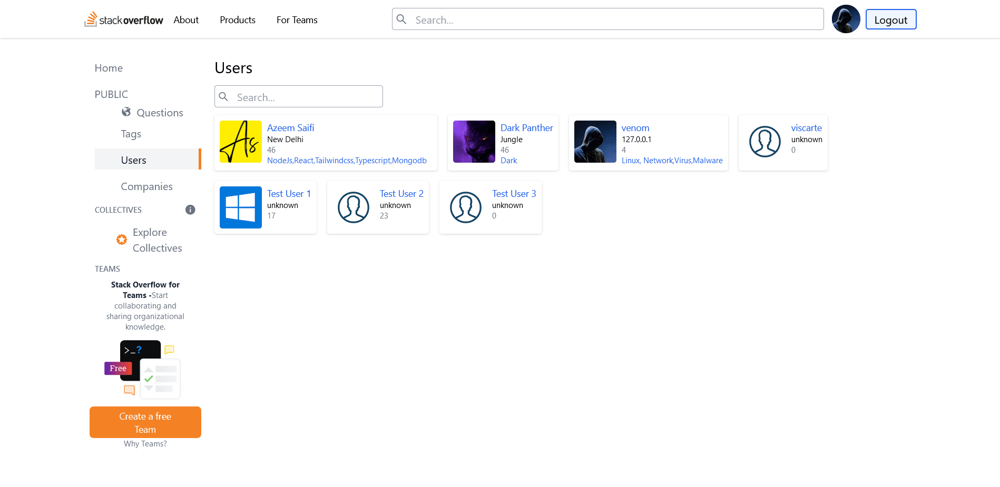Open the About menu item

pos(185,19)
